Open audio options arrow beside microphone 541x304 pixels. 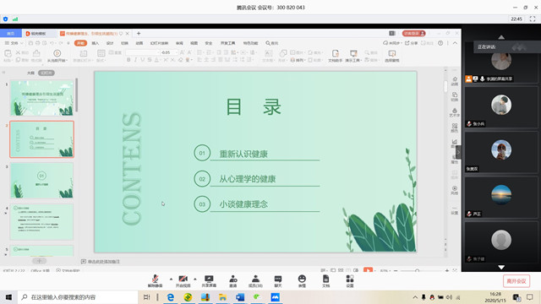pos(171,279)
